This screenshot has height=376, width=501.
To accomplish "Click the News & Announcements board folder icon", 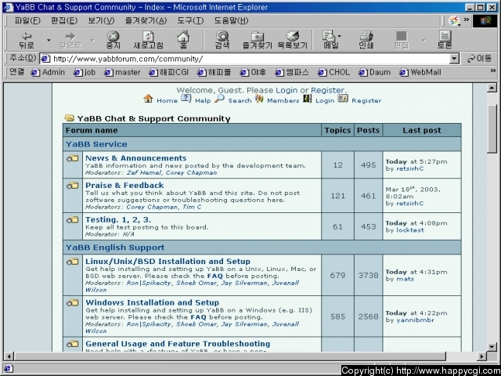I will click(73, 158).
